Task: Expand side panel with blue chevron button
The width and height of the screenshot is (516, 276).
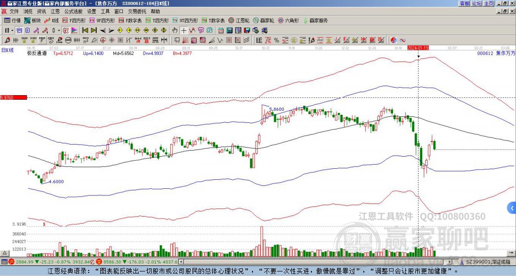Action: (512, 208)
